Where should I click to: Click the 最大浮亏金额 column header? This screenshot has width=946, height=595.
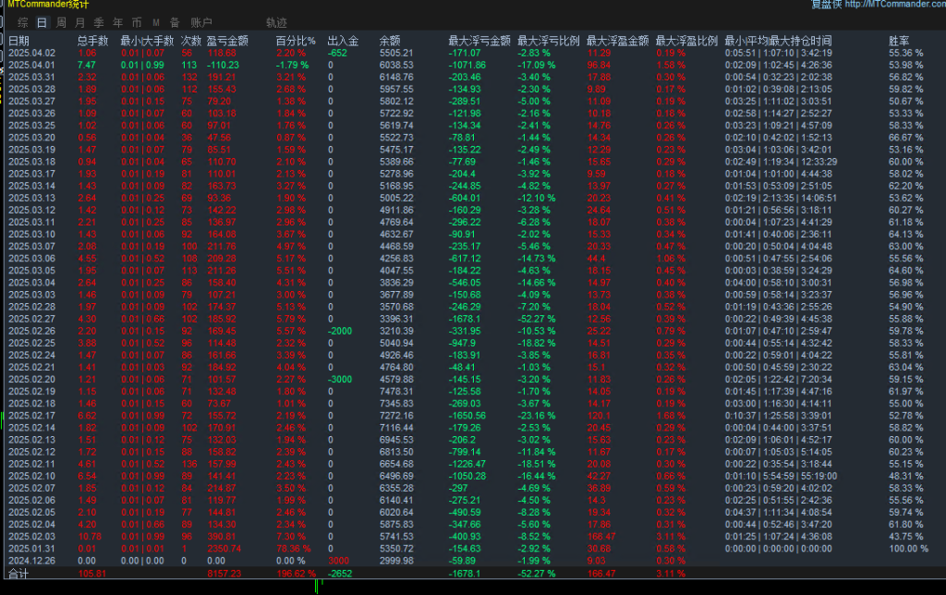point(479,41)
